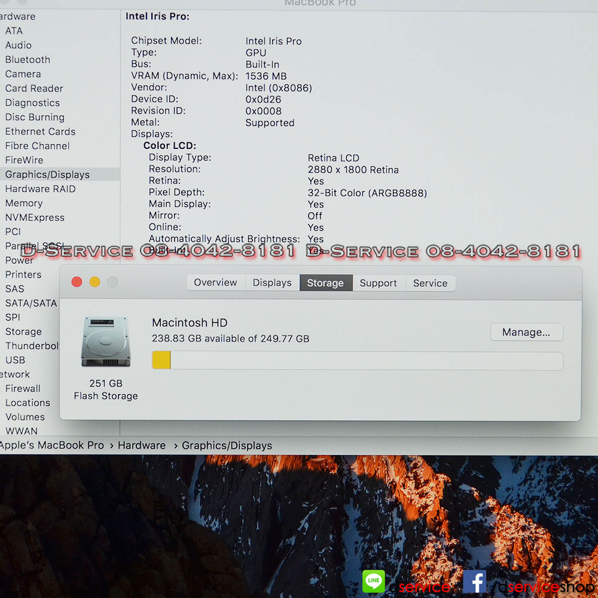The height and width of the screenshot is (598, 598).
Task: Select Ethernet Cards in the sidebar
Action: [x=40, y=132]
